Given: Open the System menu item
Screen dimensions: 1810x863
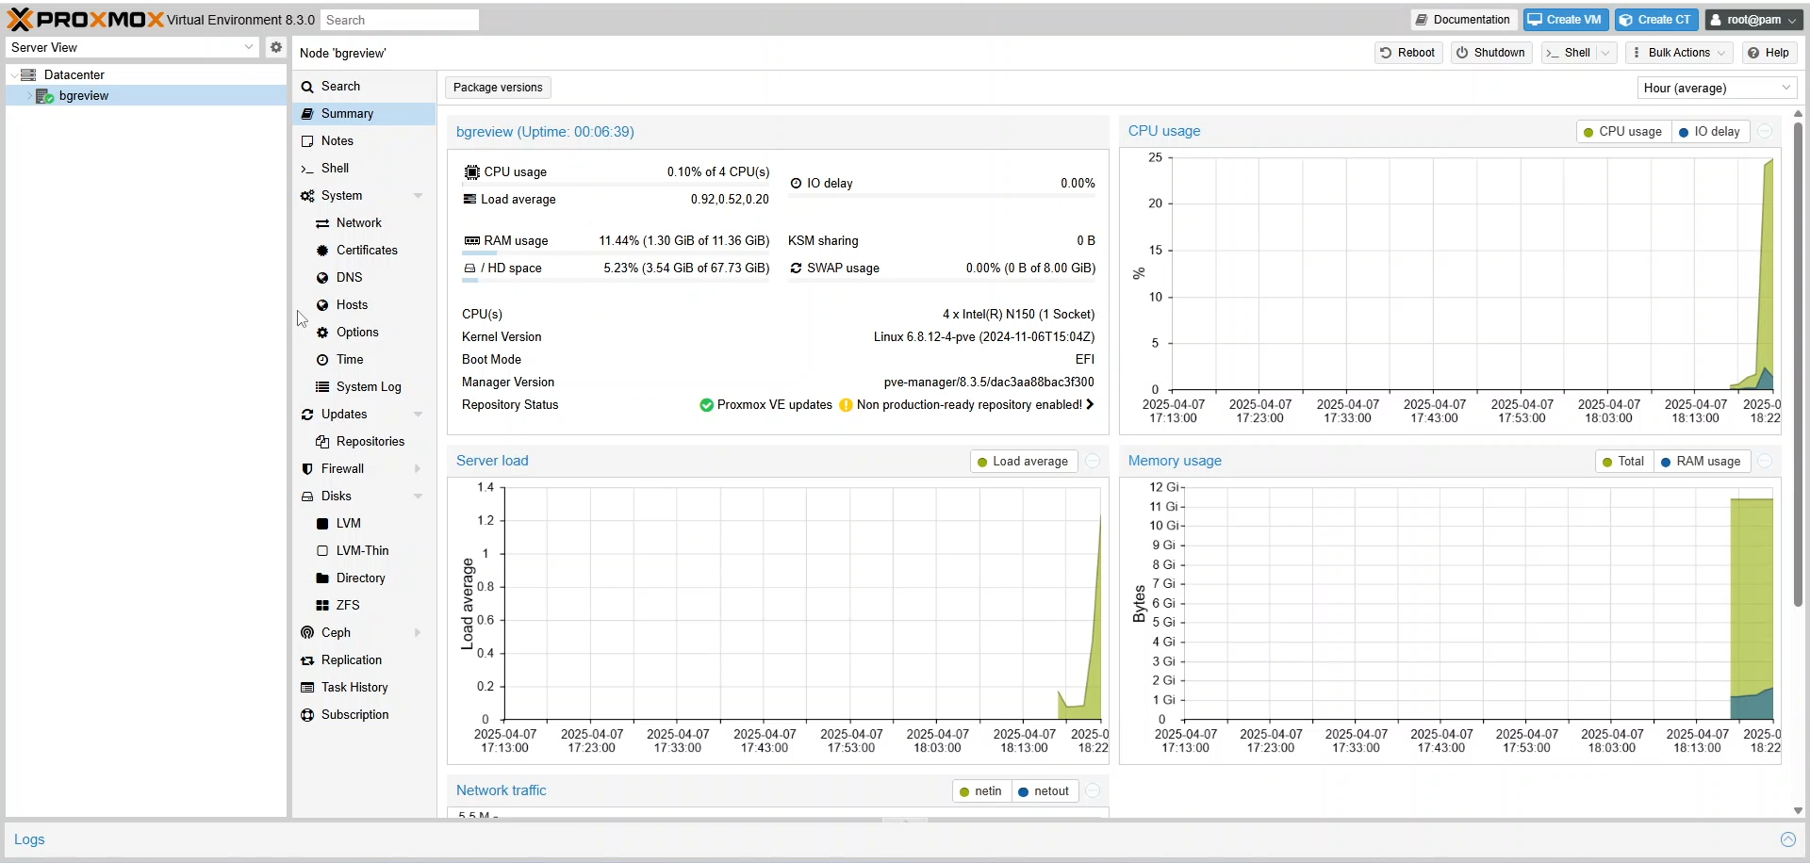Looking at the screenshot, I should pyautogui.click(x=364, y=196).
